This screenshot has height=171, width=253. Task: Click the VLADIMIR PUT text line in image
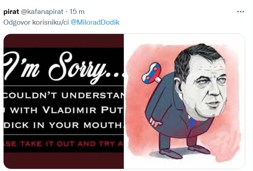pos(64,110)
